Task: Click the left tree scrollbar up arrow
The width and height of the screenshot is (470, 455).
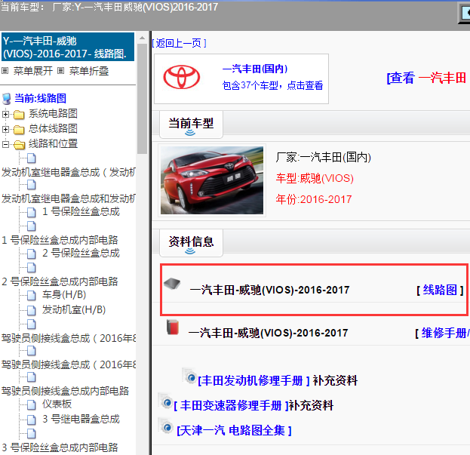Action: click(x=142, y=38)
